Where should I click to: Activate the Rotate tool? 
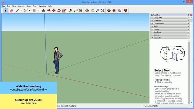point(59,11)
